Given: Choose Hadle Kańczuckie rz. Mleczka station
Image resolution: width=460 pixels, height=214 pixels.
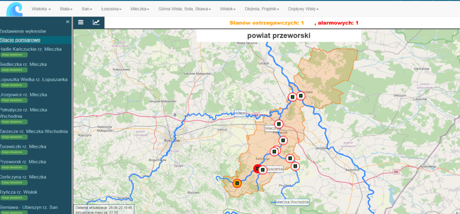Looking at the screenshot, I should click(31, 49).
